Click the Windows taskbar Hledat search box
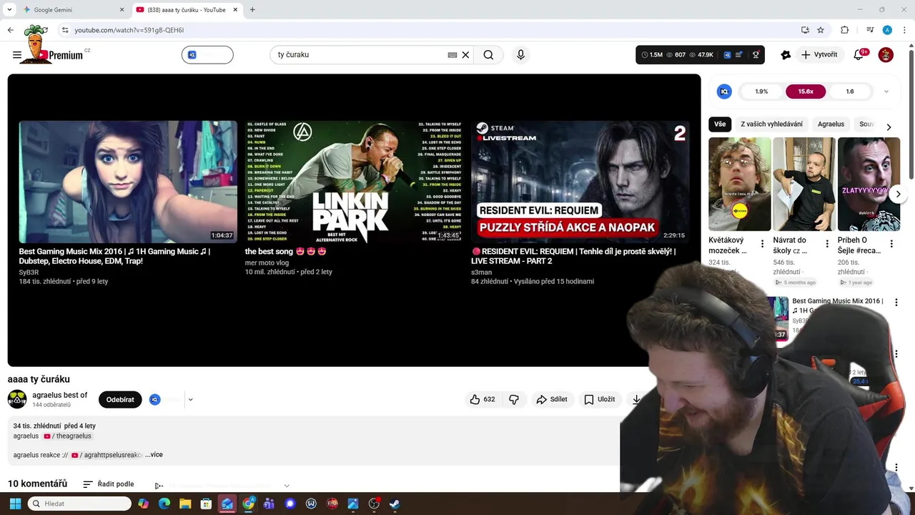Viewport: 915px width, 515px height. (x=79, y=504)
